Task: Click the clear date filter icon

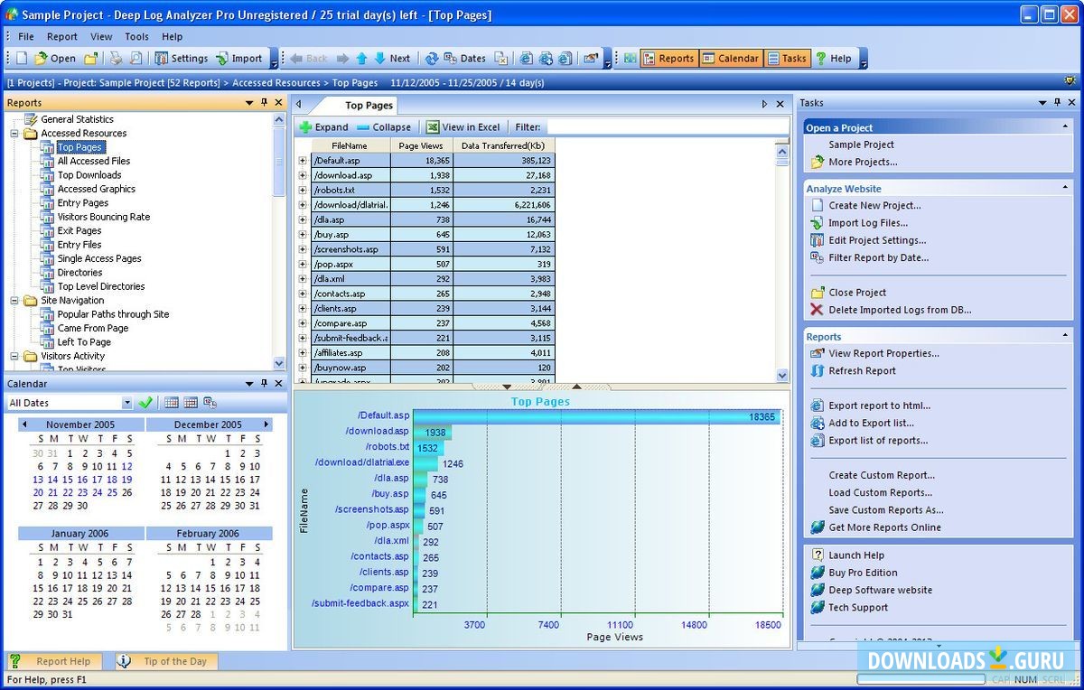Action: pyautogui.click(x=500, y=58)
